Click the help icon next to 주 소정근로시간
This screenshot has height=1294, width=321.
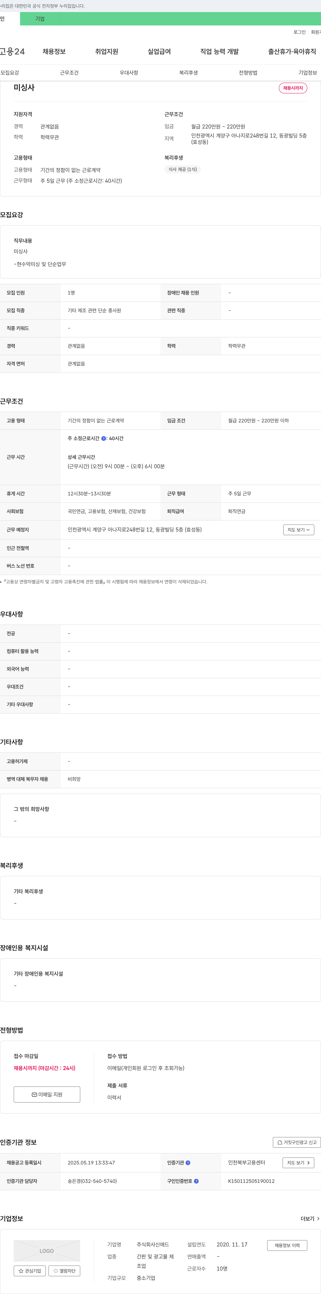(104, 438)
